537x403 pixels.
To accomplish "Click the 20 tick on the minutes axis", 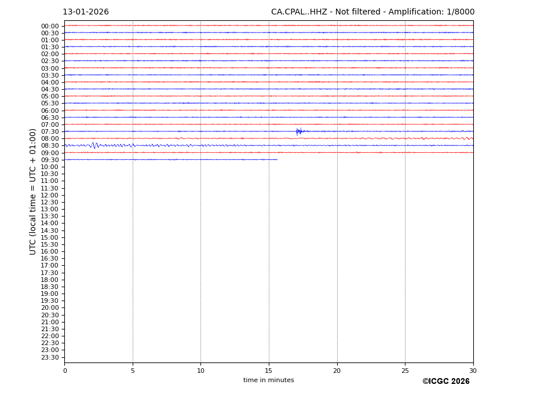I will [x=337, y=371].
